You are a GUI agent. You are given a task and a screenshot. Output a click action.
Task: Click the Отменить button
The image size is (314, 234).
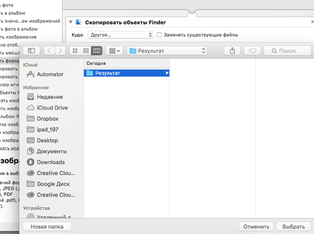(256, 227)
